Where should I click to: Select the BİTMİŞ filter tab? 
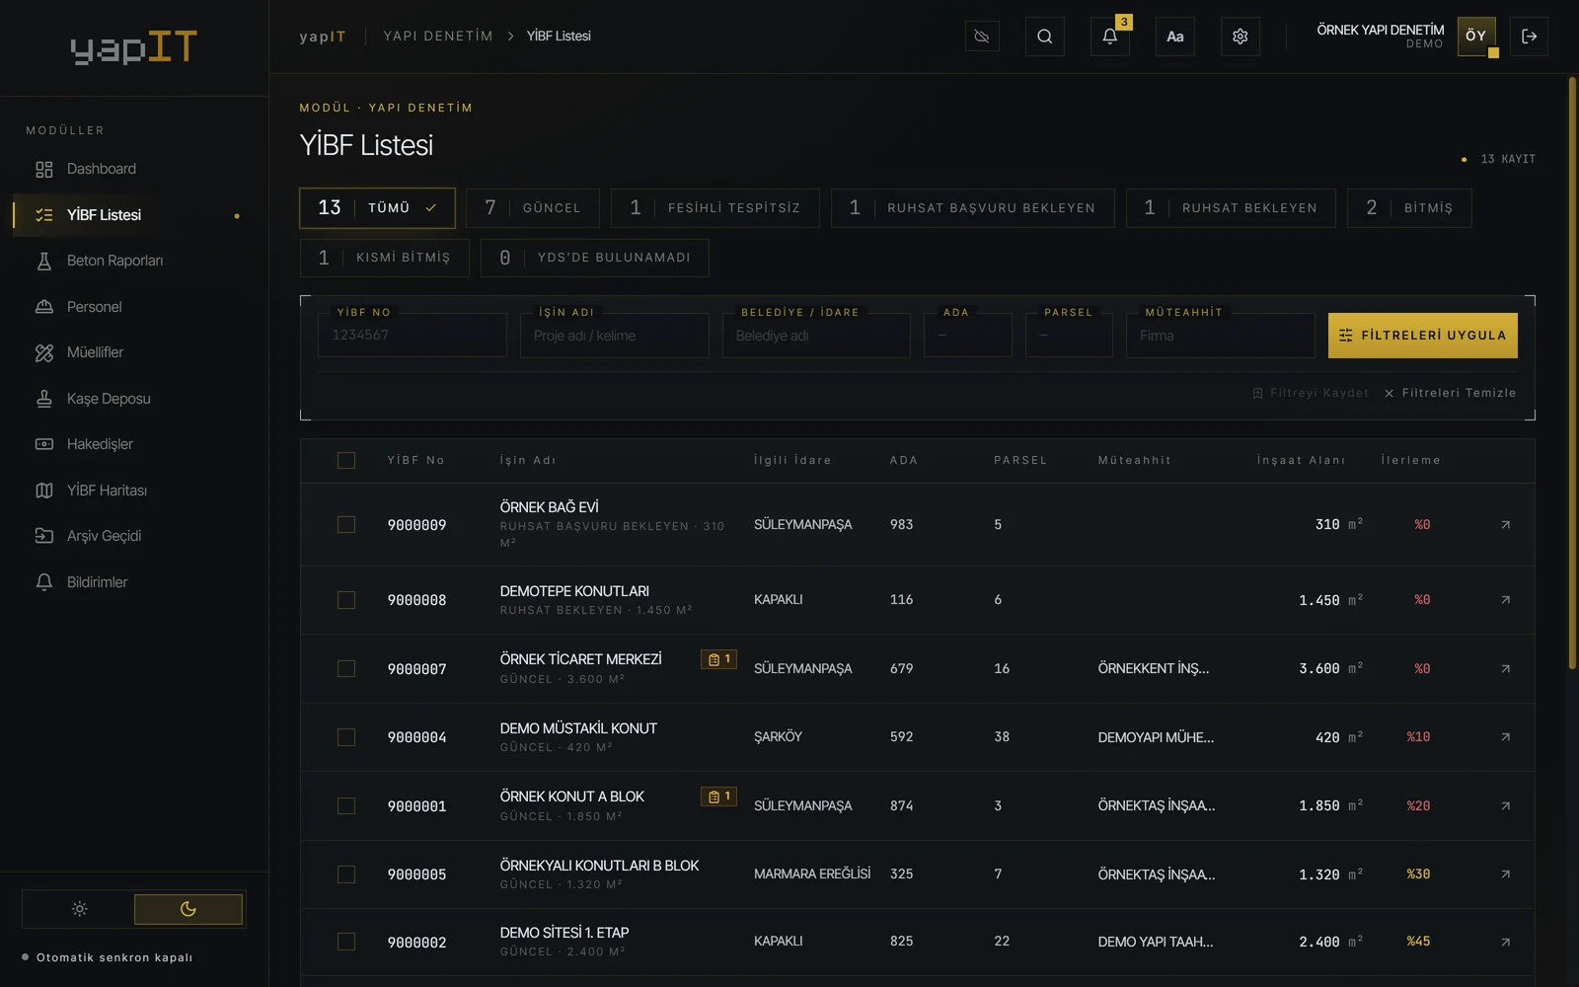[x=1409, y=208]
